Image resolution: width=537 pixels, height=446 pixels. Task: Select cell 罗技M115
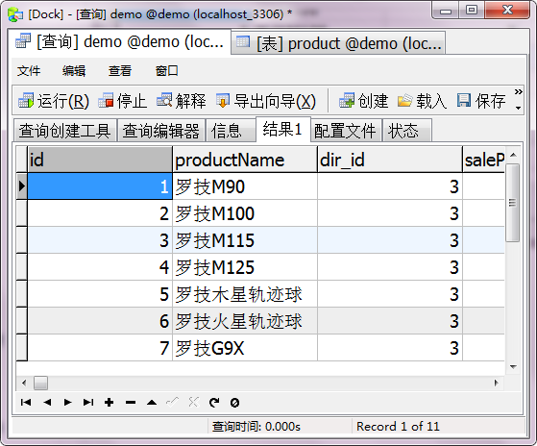245,240
